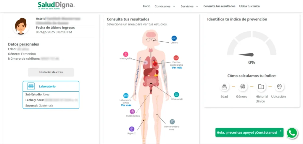This screenshot has width=303, height=144.
Task: Open the Papanicolaou icon
Action: [x=132, y=111]
